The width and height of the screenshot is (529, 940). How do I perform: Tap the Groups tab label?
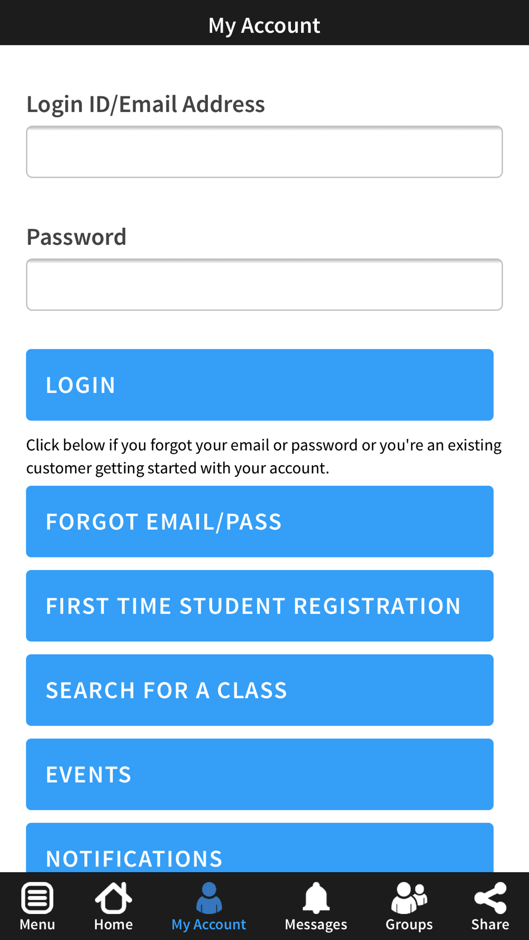tap(409, 925)
